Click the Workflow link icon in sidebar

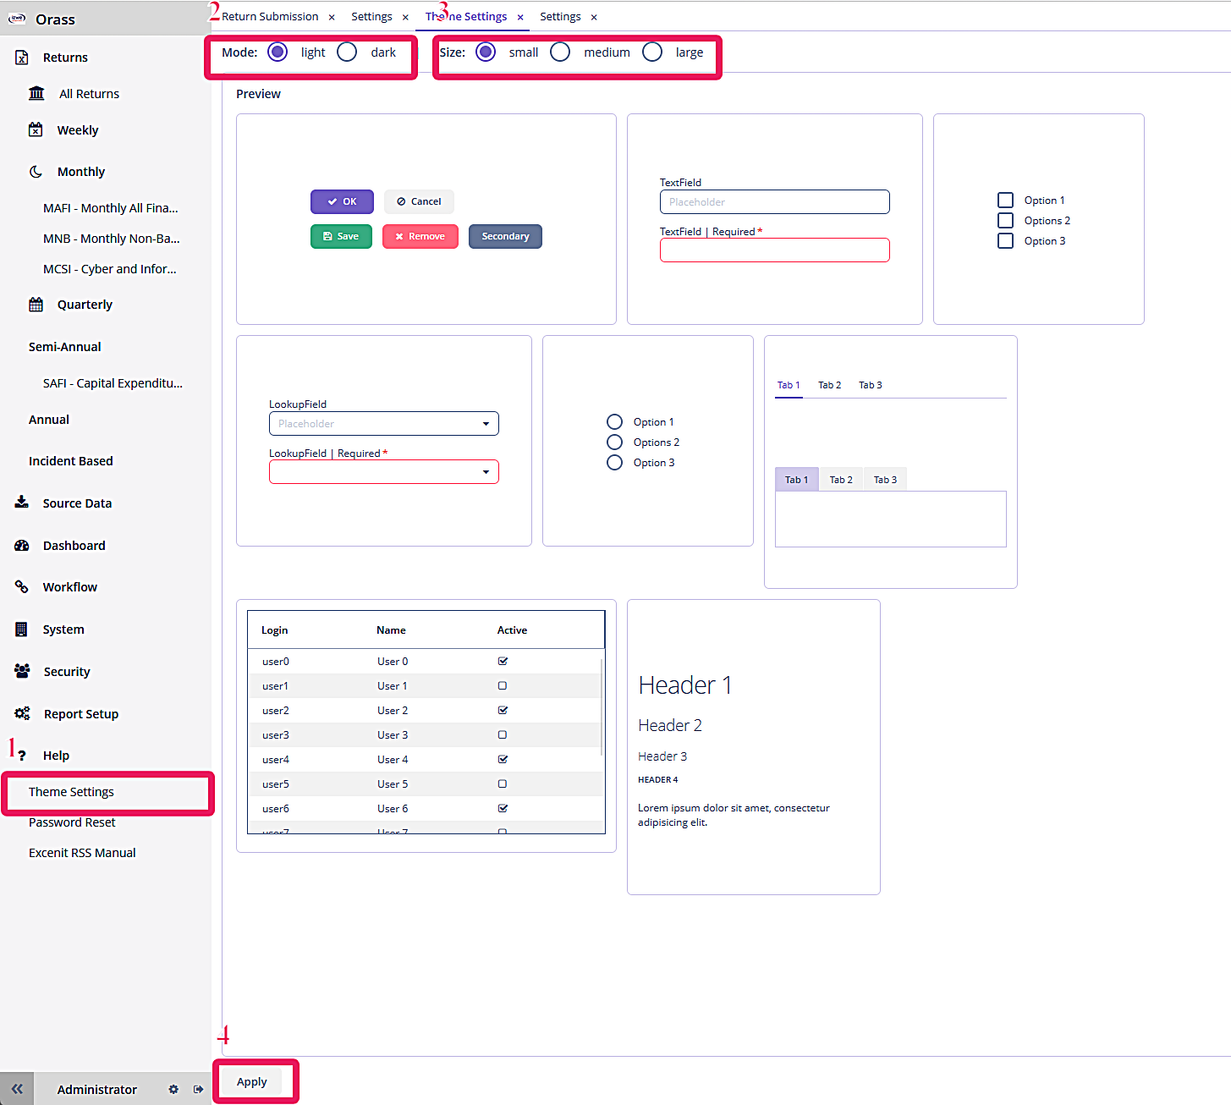pyautogui.click(x=21, y=586)
